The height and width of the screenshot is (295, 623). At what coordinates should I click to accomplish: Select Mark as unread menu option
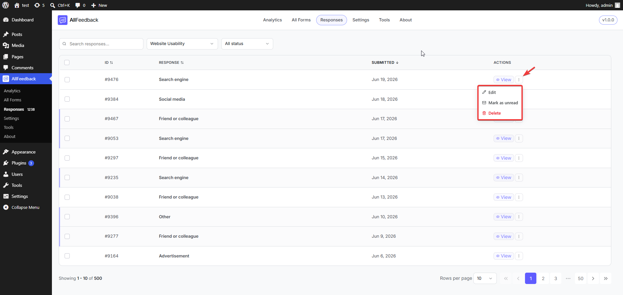tap(500, 103)
